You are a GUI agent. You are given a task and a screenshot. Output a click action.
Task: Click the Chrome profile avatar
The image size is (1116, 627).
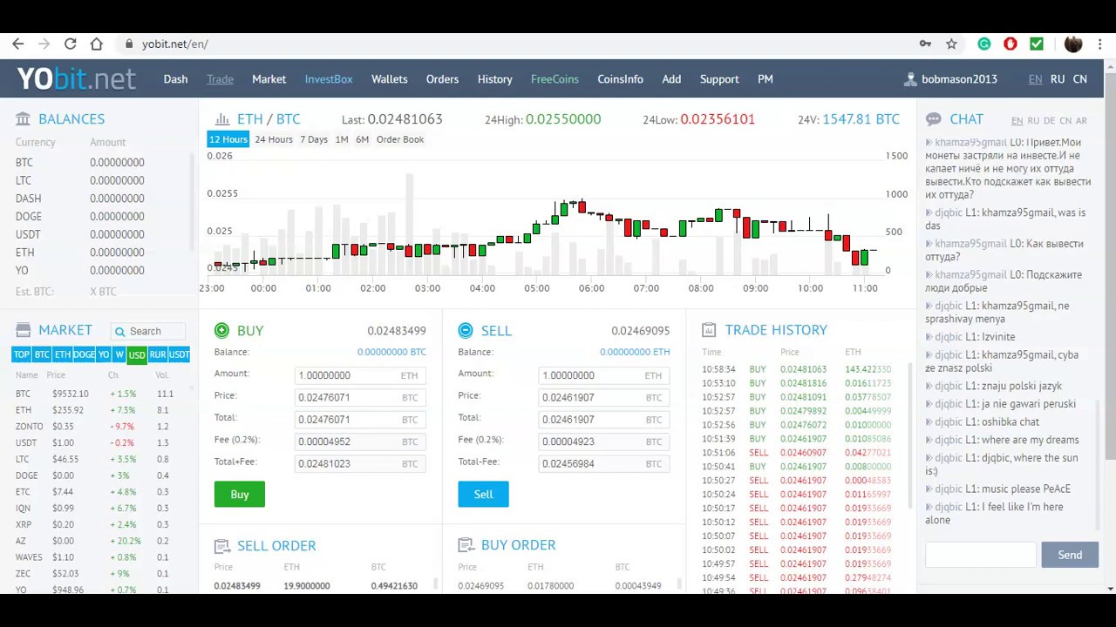(1073, 44)
